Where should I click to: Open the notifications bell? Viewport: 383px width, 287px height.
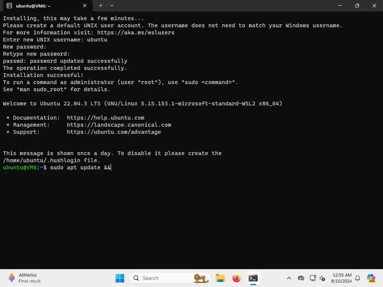(x=358, y=278)
